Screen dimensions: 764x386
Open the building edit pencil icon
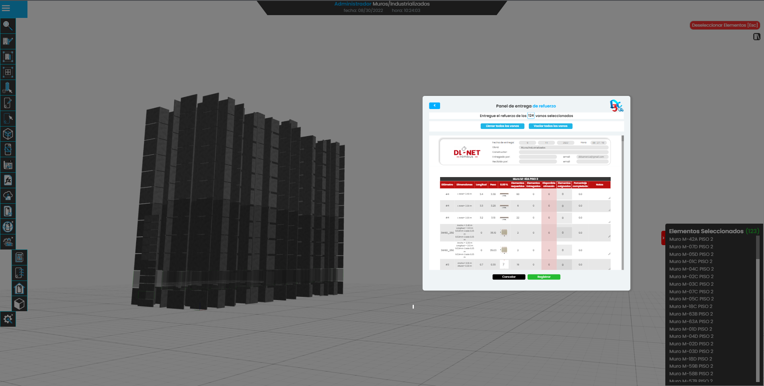8,41
